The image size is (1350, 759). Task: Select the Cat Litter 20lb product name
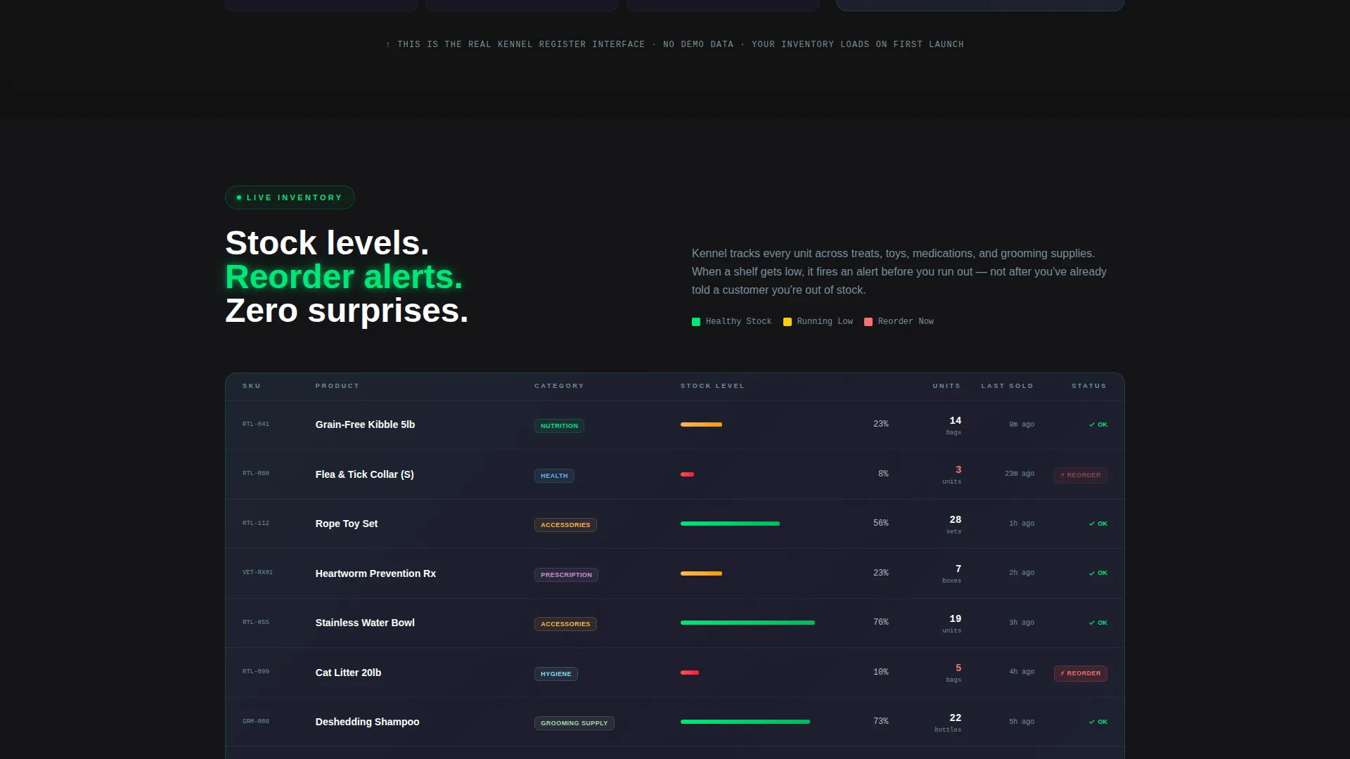click(x=348, y=673)
